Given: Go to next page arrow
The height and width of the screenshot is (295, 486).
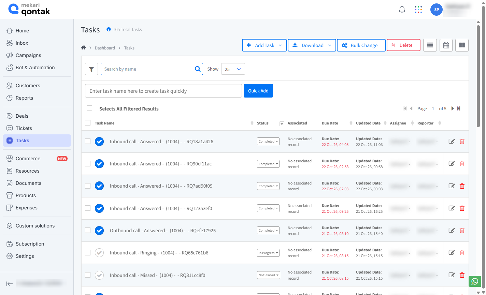Looking at the screenshot, I should tap(453, 108).
